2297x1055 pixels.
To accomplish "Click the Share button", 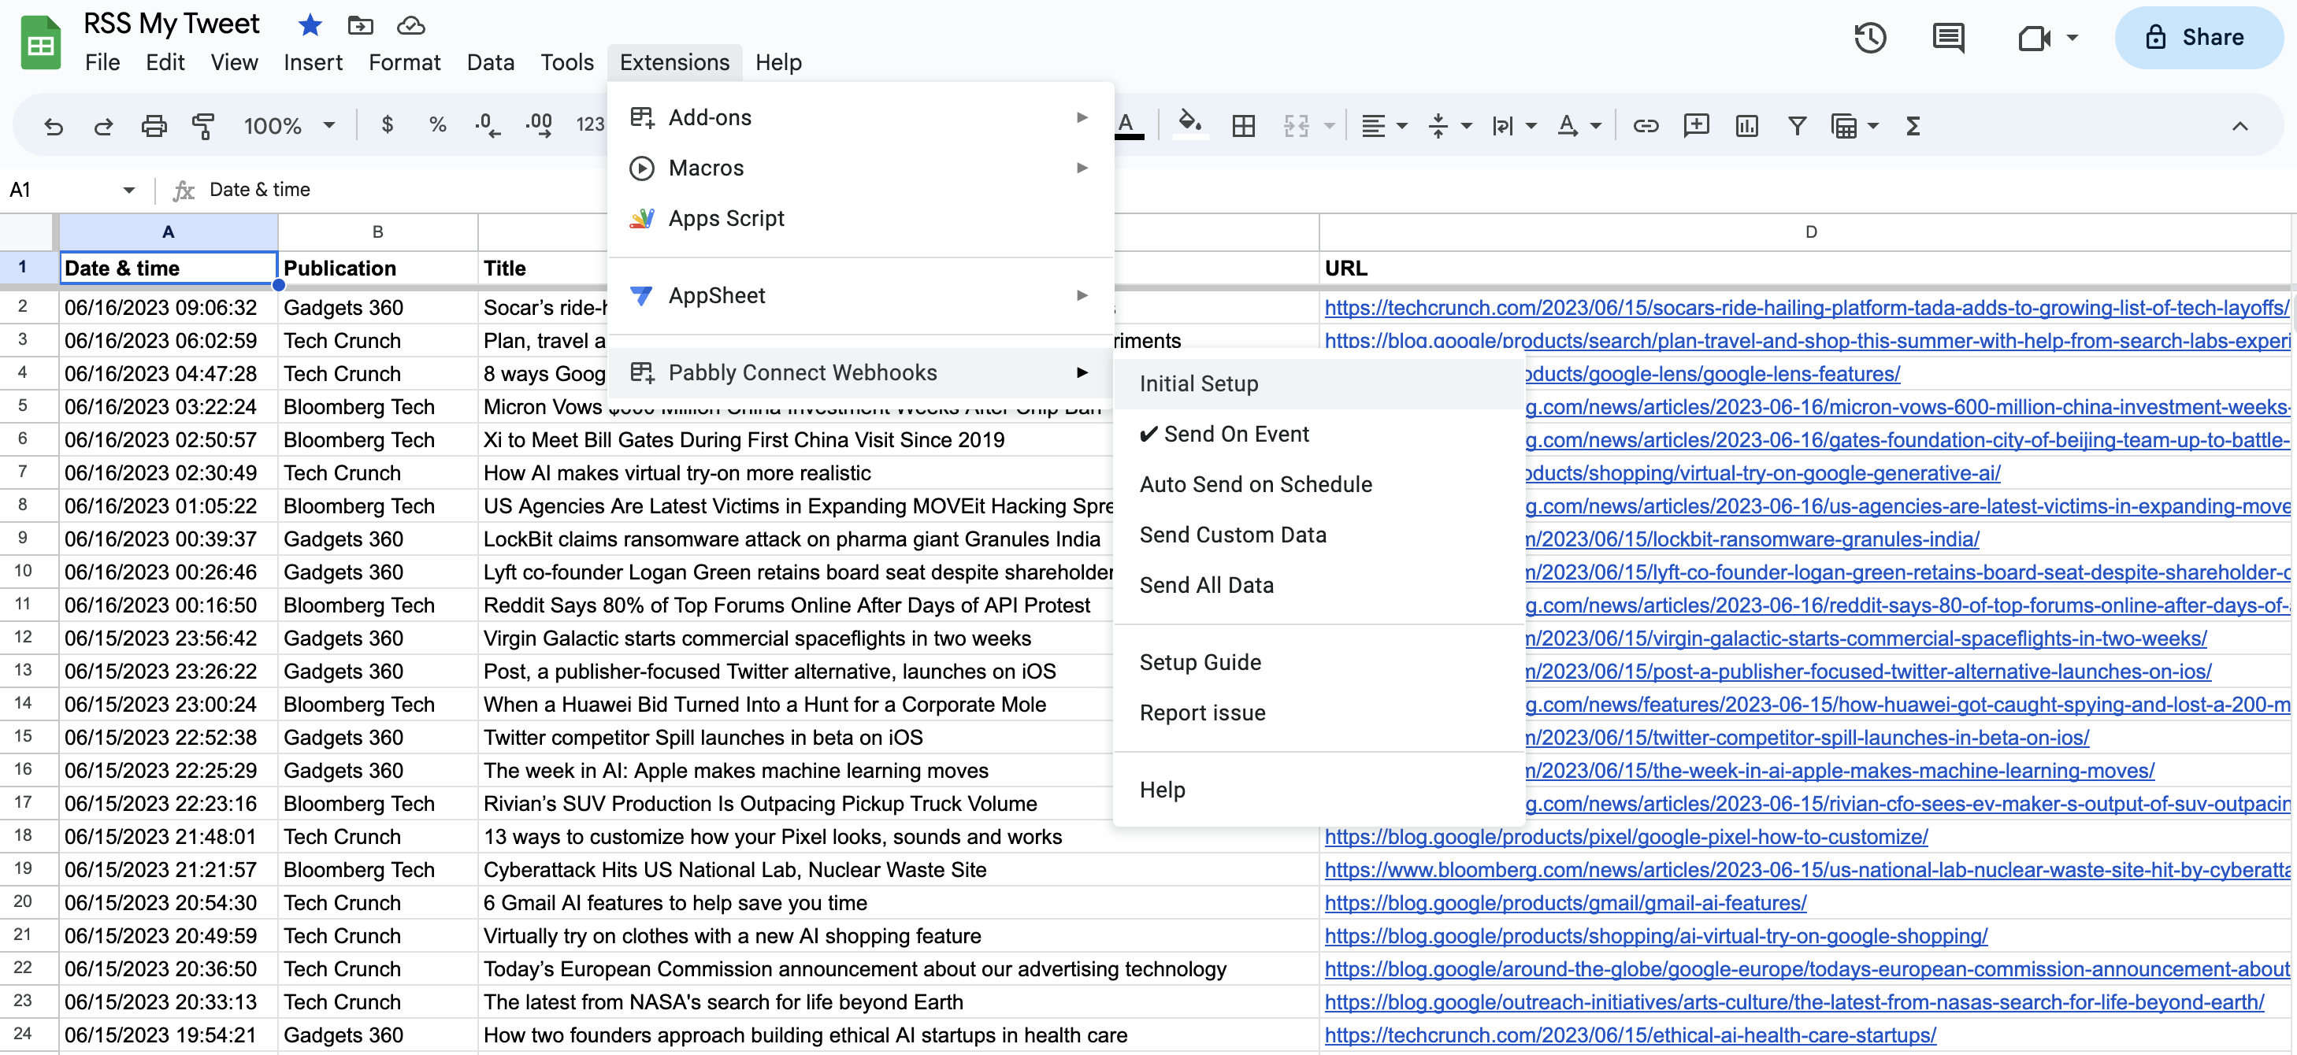I will pos(2198,38).
